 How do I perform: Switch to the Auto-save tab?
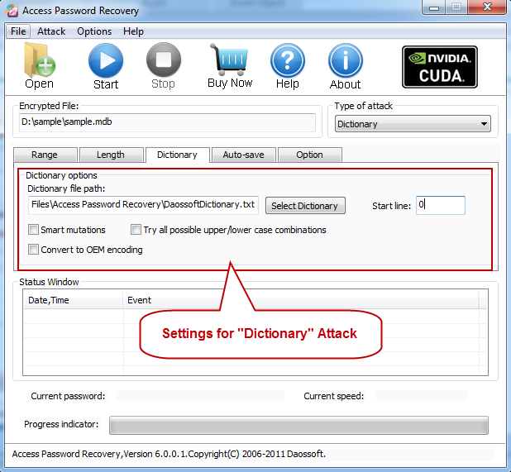[x=244, y=155]
